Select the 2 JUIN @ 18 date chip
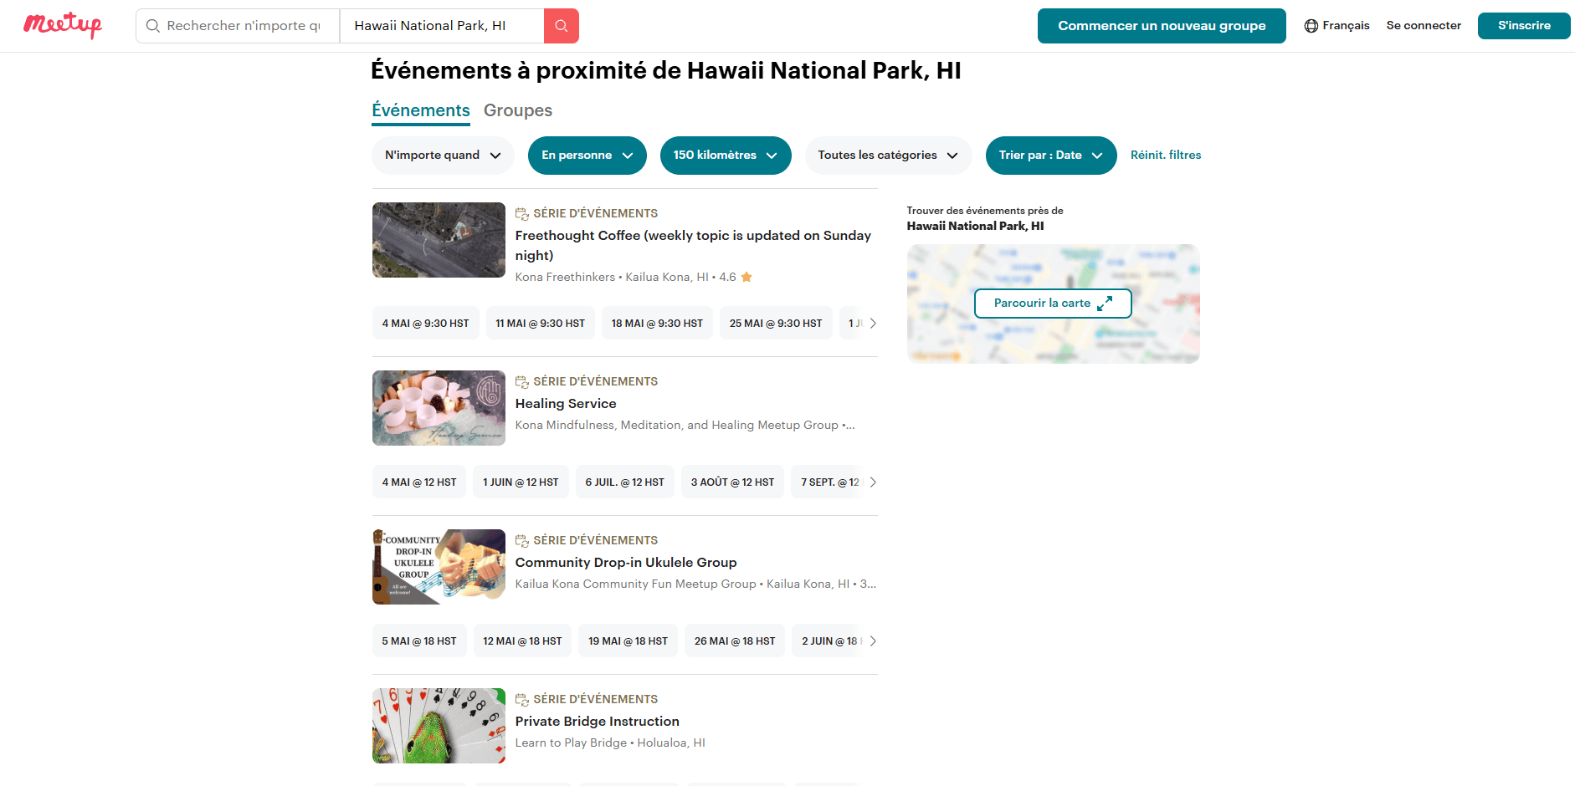The height and width of the screenshot is (786, 1575). [x=829, y=641]
